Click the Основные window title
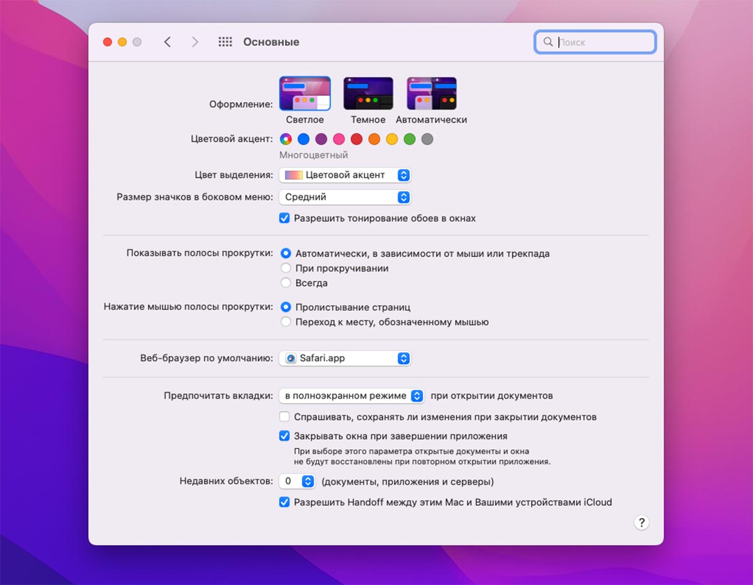The width and height of the screenshot is (753, 585). coord(271,42)
